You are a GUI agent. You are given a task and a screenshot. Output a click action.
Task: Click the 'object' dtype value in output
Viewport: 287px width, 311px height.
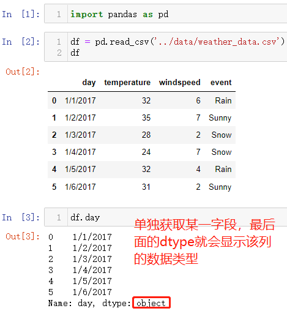(151, 303)
